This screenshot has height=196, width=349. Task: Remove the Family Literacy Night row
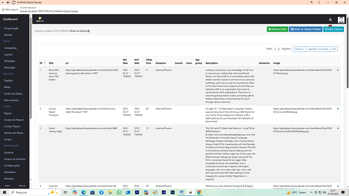click(x=338, y=128)
